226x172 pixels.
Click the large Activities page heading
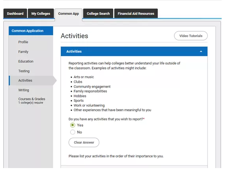[75, 36]
